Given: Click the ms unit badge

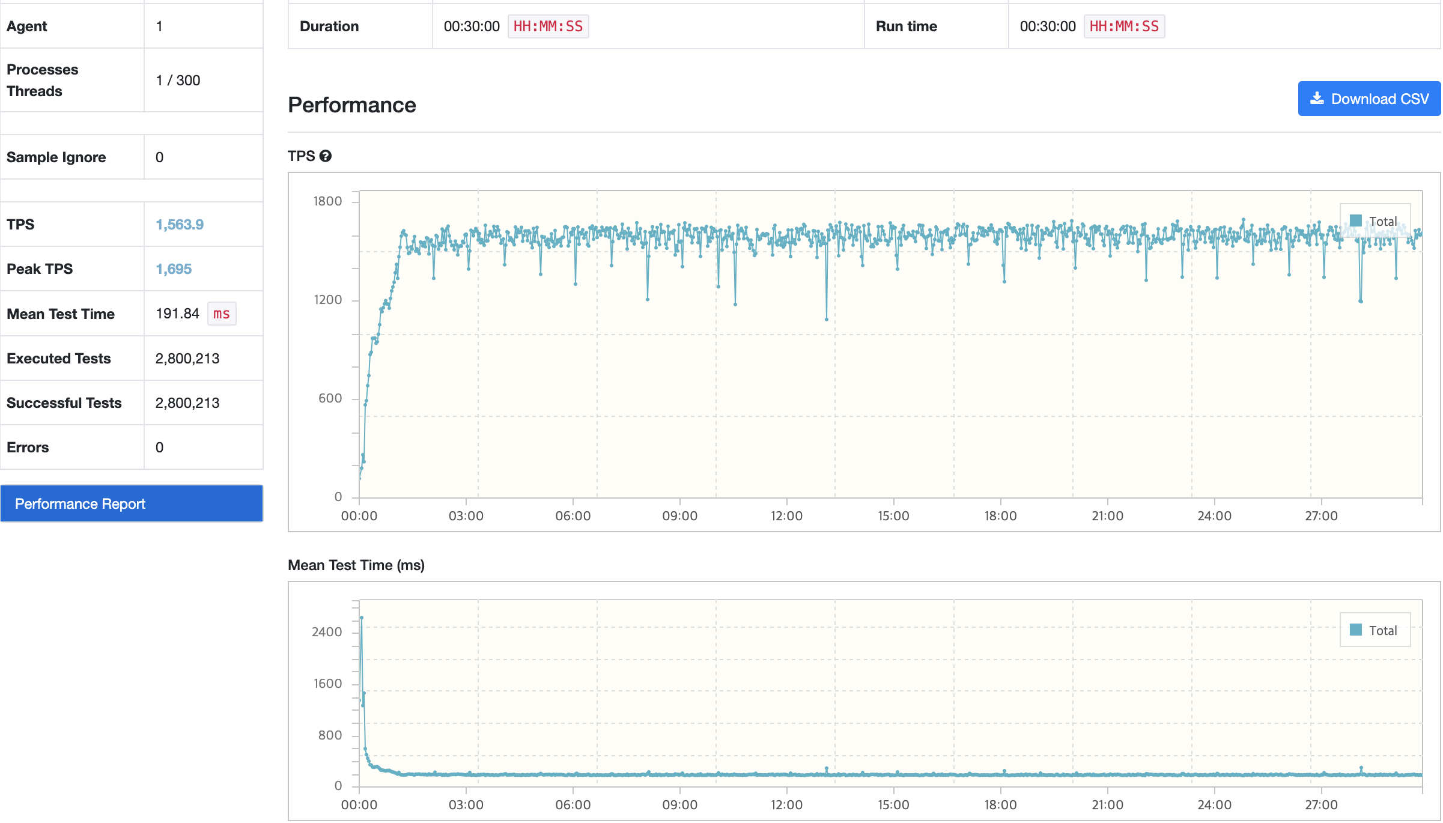Looking at the screenshot, I should (x=222, y=314).
